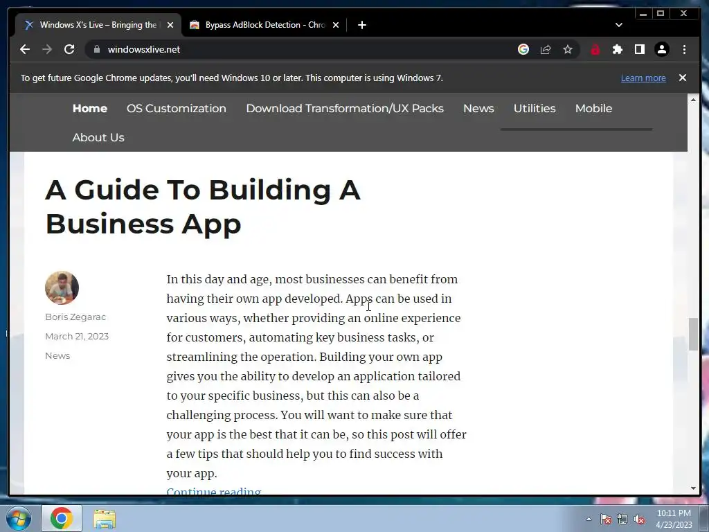Expand the tab search chevron

[619, 25]
